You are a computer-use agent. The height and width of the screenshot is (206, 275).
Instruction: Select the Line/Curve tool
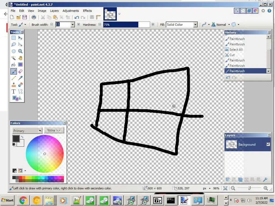(20, 91)
